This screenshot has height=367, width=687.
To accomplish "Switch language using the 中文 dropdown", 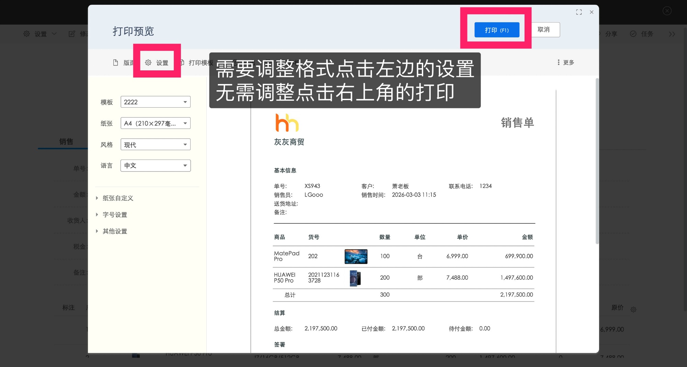I will pos(155,165).
